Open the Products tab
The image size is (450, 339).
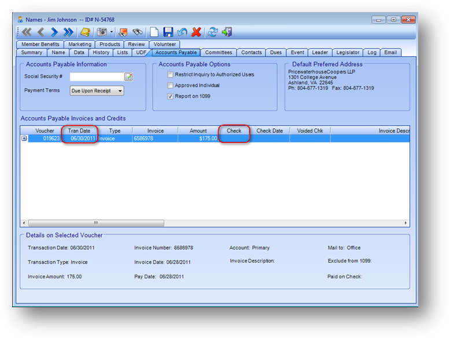(110, 44)
